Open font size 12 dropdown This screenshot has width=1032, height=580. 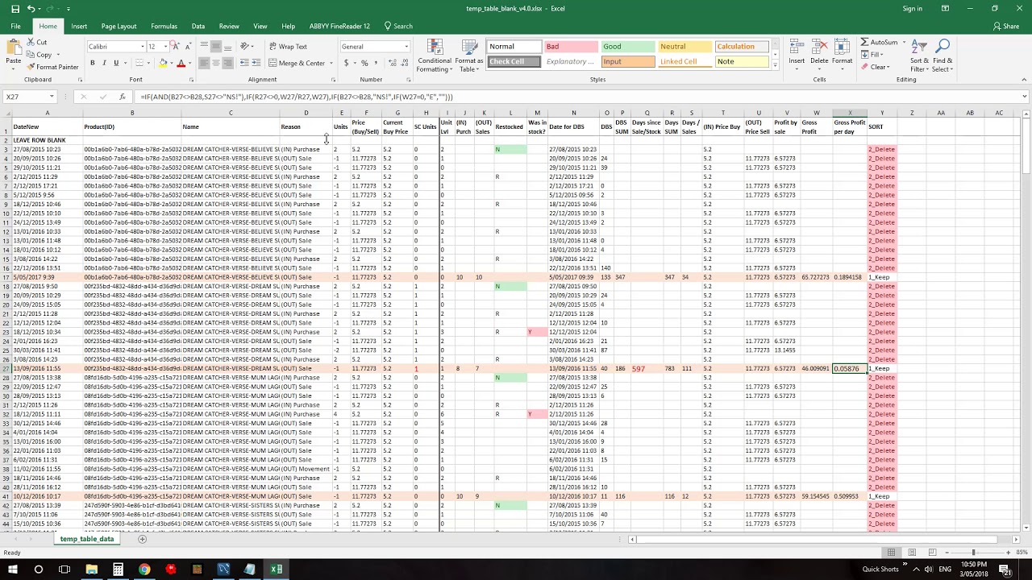pyautogui.click(x=165, y=47)
